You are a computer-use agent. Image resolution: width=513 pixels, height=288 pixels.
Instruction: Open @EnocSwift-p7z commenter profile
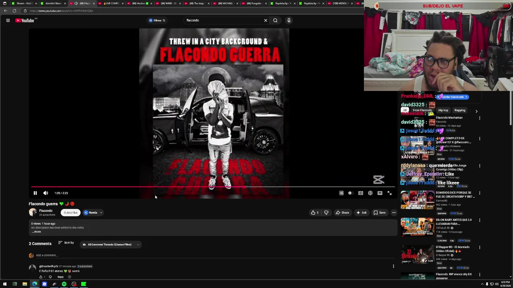48,266
